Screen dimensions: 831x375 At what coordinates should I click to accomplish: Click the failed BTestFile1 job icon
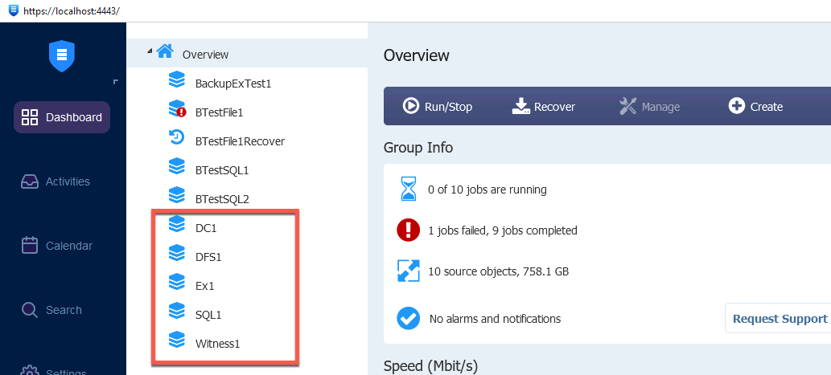176,109
